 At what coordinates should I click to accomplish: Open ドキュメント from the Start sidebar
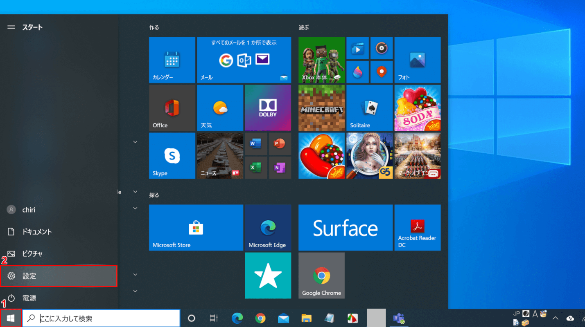(x=59, y=232)
